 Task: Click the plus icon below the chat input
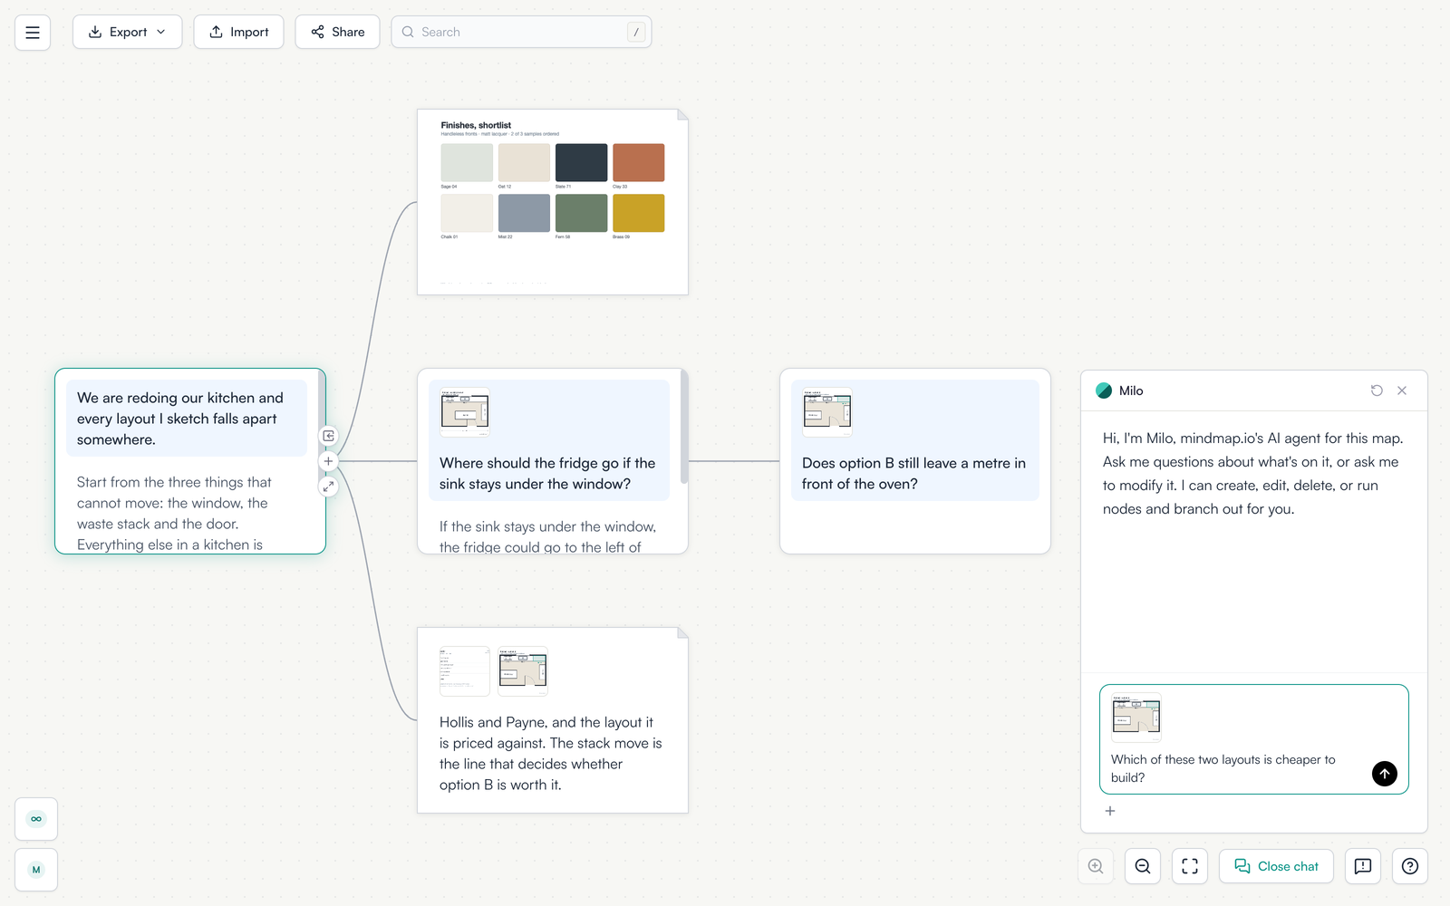pyautogui.click(x=1110, y=811)
